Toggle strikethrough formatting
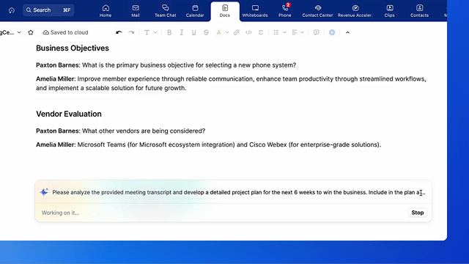The height and width of the screenshot is (264, 469). 206,32
